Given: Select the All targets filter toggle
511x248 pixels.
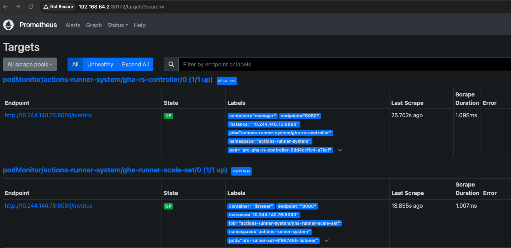Looking at the screenshot, I should pos(75,64).
